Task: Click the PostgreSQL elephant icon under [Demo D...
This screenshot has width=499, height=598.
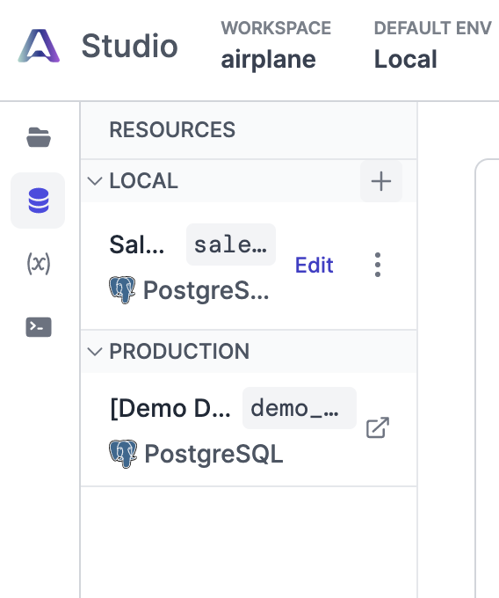Action: click(123, 454)
